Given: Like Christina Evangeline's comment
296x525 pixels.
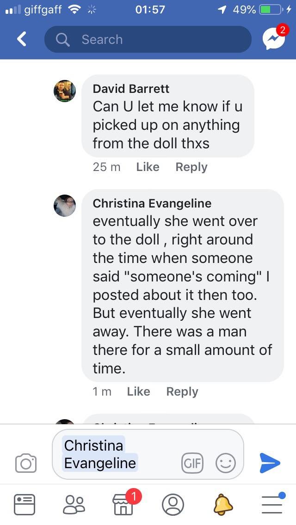Looking at the screenshot, I should (138, 391).
